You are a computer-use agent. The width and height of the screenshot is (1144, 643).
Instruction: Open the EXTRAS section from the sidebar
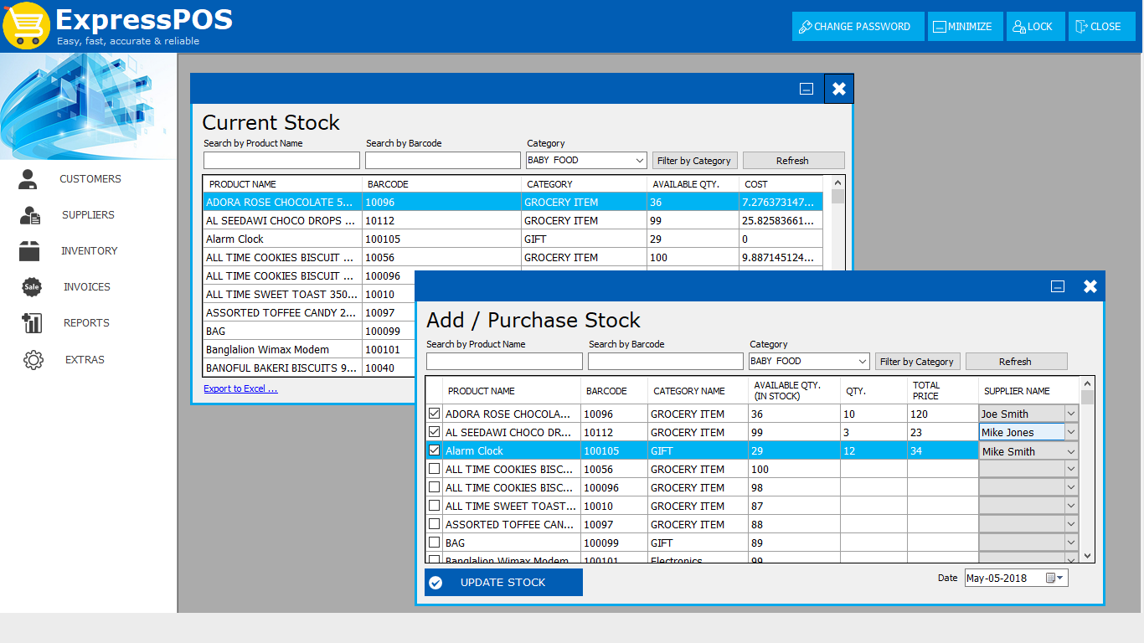[x=30, y=359]
